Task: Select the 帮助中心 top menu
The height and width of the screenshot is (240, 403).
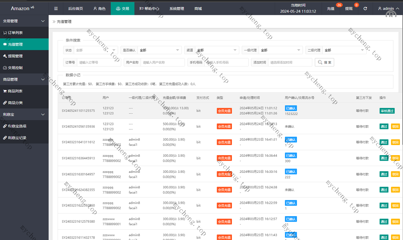Action: (x=149, y=9)
